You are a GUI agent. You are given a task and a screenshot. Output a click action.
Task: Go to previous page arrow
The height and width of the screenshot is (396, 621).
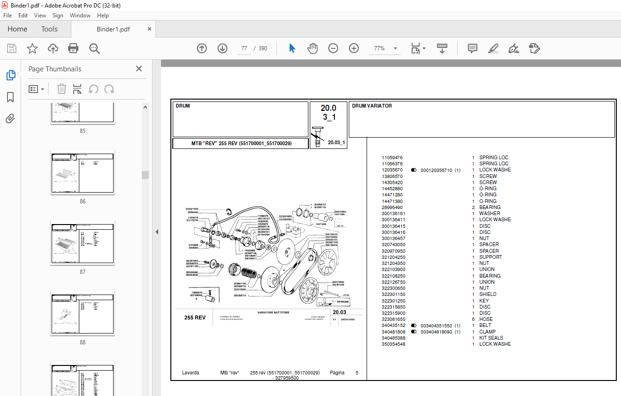(x=202, y=48)
